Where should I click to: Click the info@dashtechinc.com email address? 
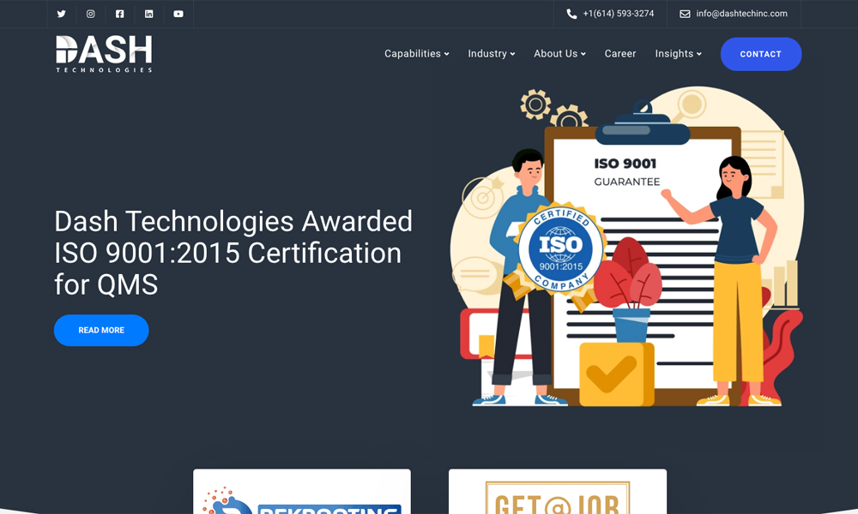point(741,14)
